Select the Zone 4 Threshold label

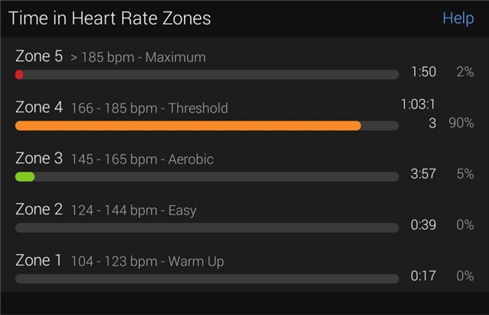[121, 108]
